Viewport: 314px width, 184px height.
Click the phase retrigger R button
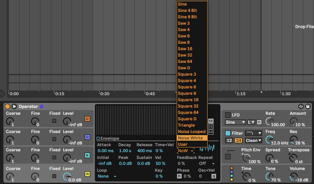click(x=179, y=176)
